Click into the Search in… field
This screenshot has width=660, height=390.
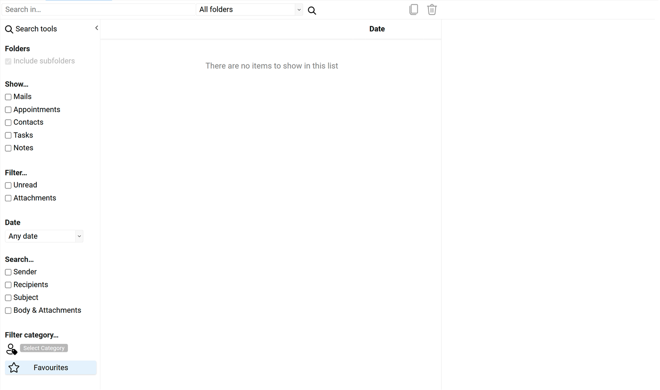[x=98, y=9]
